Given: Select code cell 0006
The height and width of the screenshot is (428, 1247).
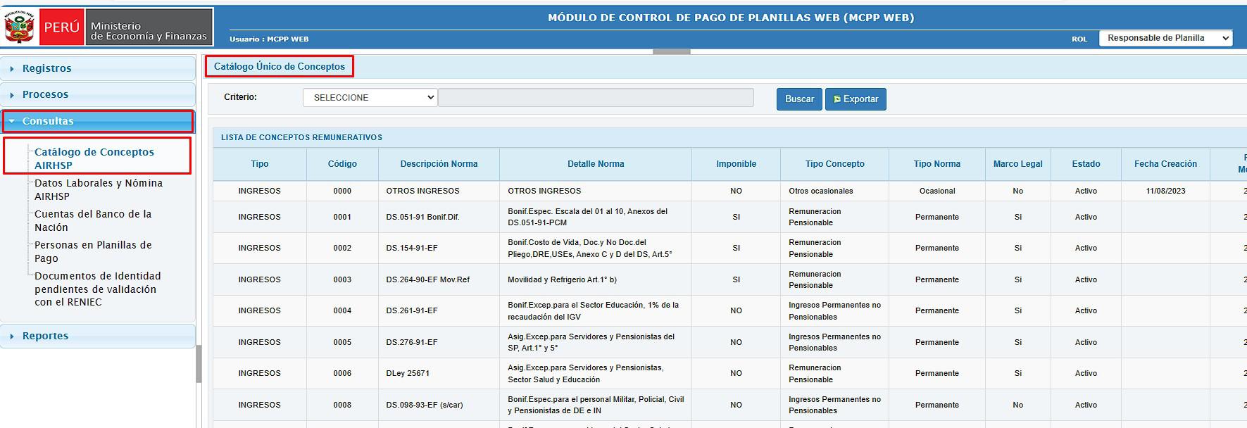Looking at the screenshot, I should click(x=342, y=373).
